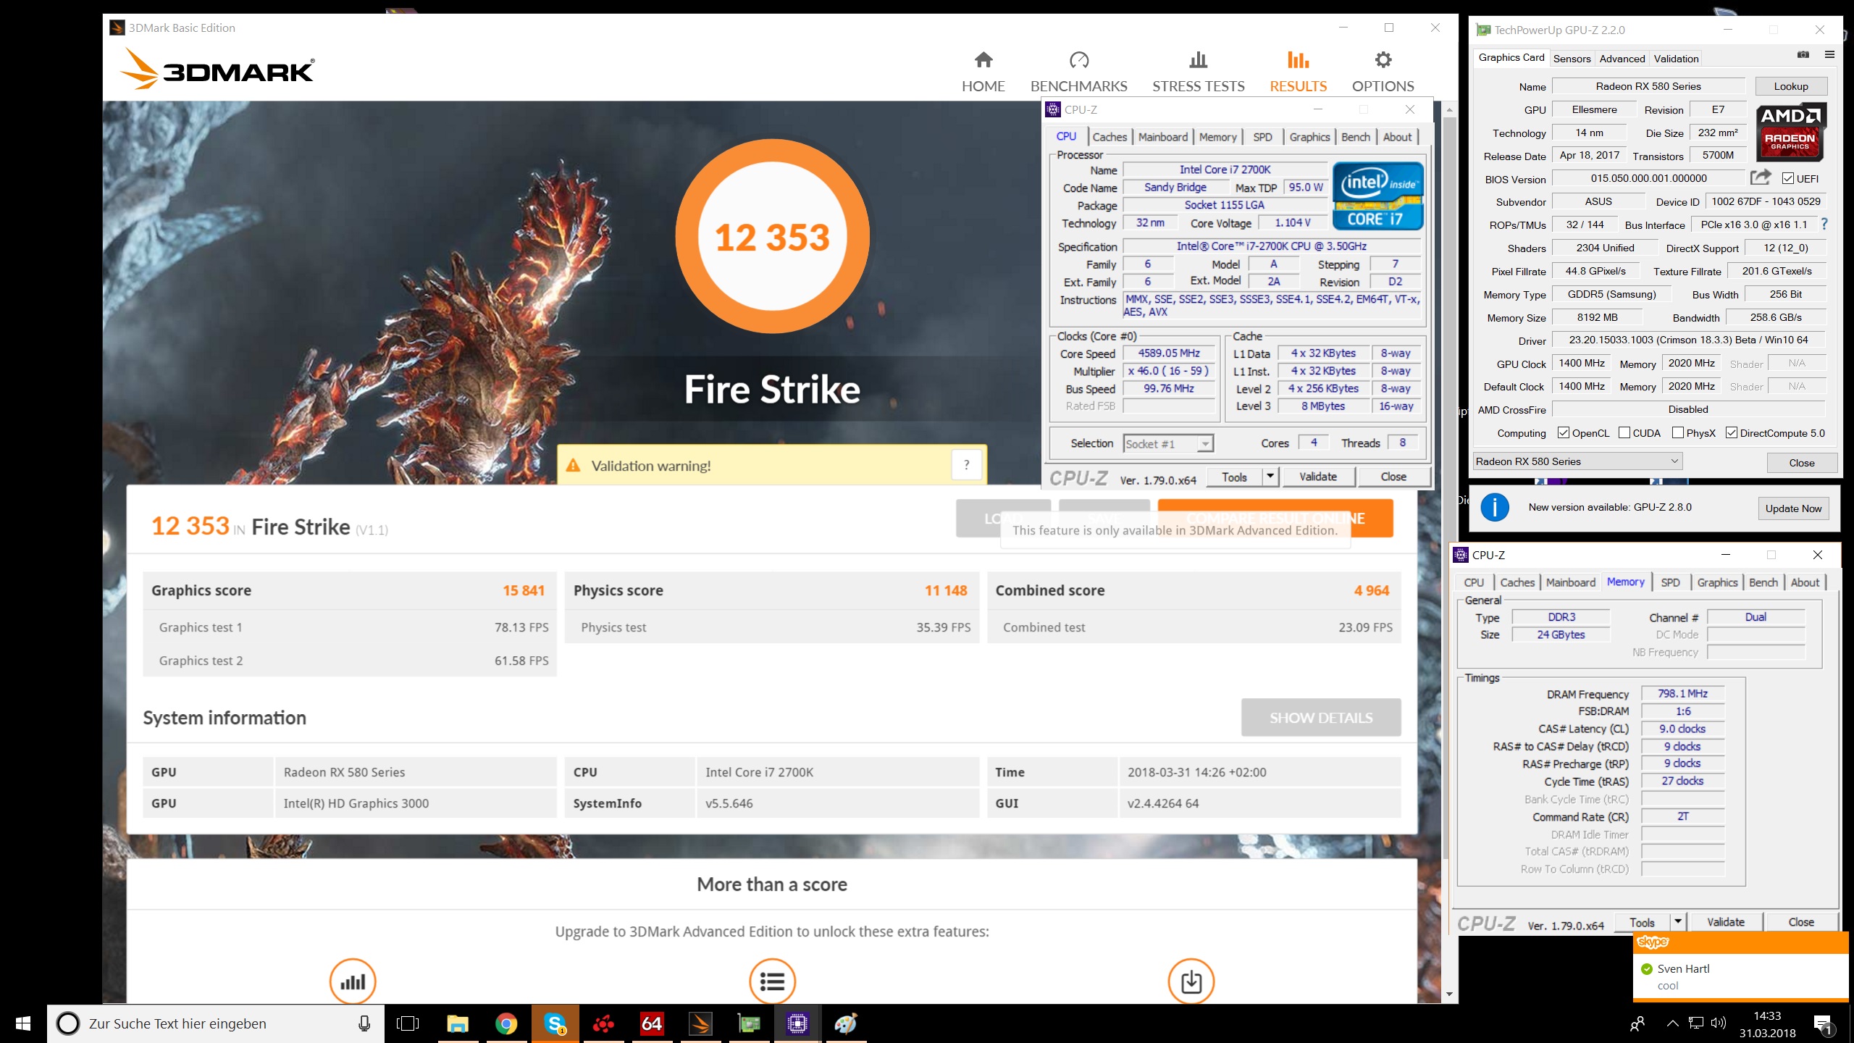Switch to Caches tab in top CPU-Z window
The image size is (1854, 1043).
point(1110,137)
